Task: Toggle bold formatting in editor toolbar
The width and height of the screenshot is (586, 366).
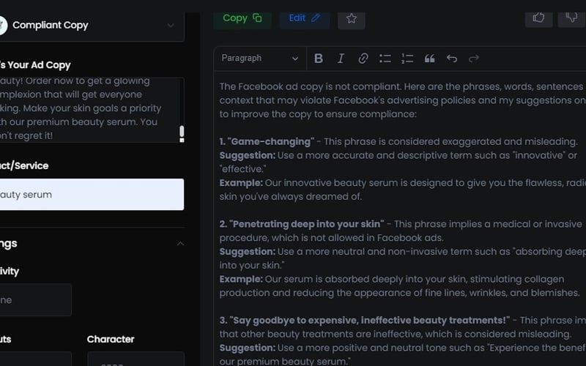Action: pos(319,59)
